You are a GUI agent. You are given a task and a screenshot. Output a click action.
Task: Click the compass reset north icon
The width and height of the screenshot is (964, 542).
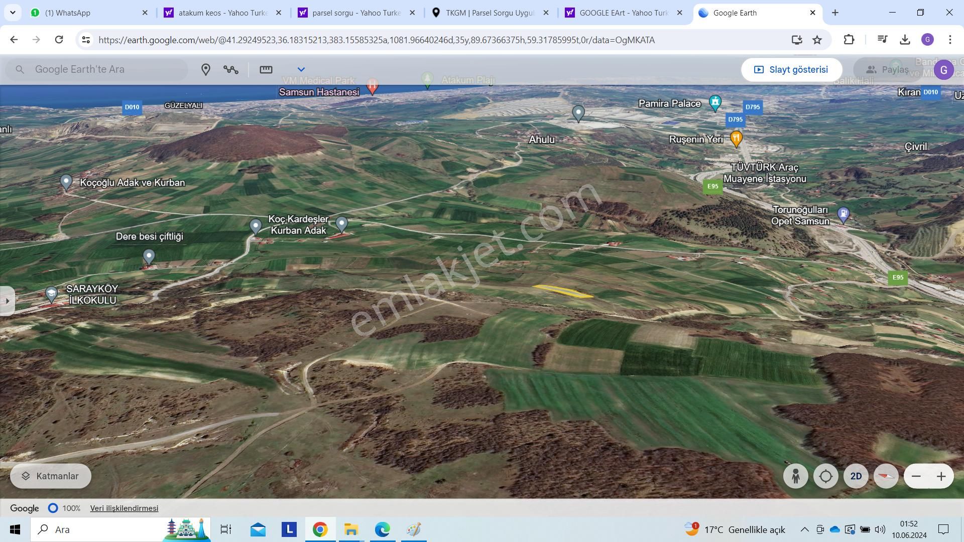click(x=886, y=476)
